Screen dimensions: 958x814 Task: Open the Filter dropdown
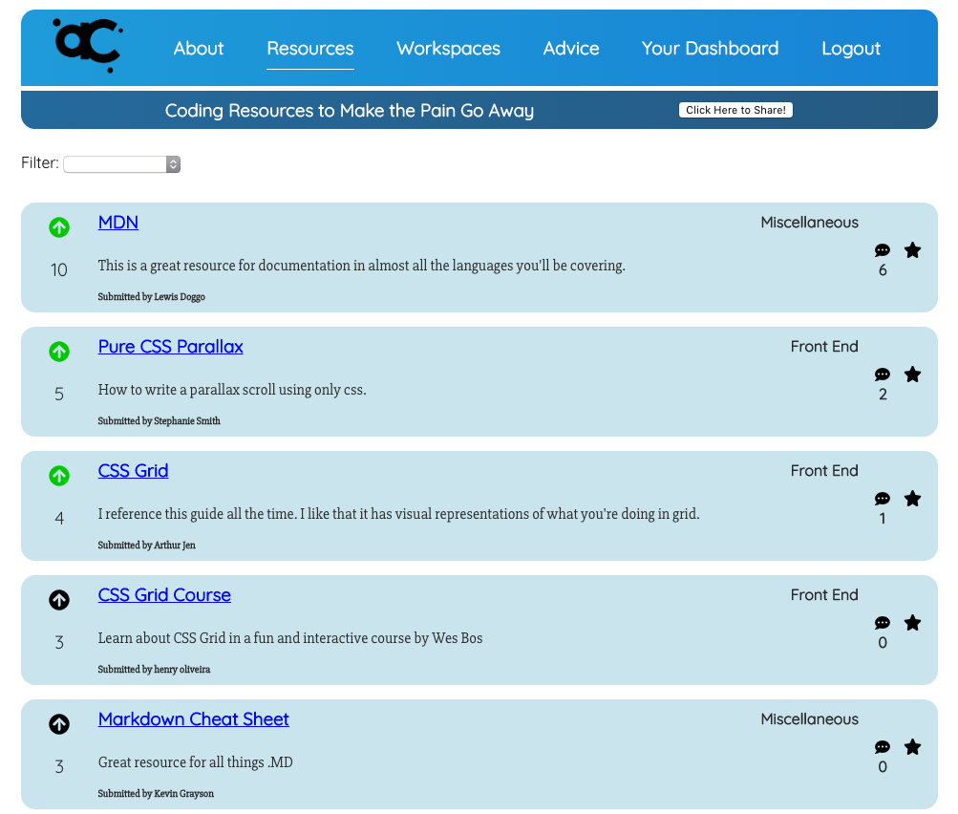[x=121, y=164]
